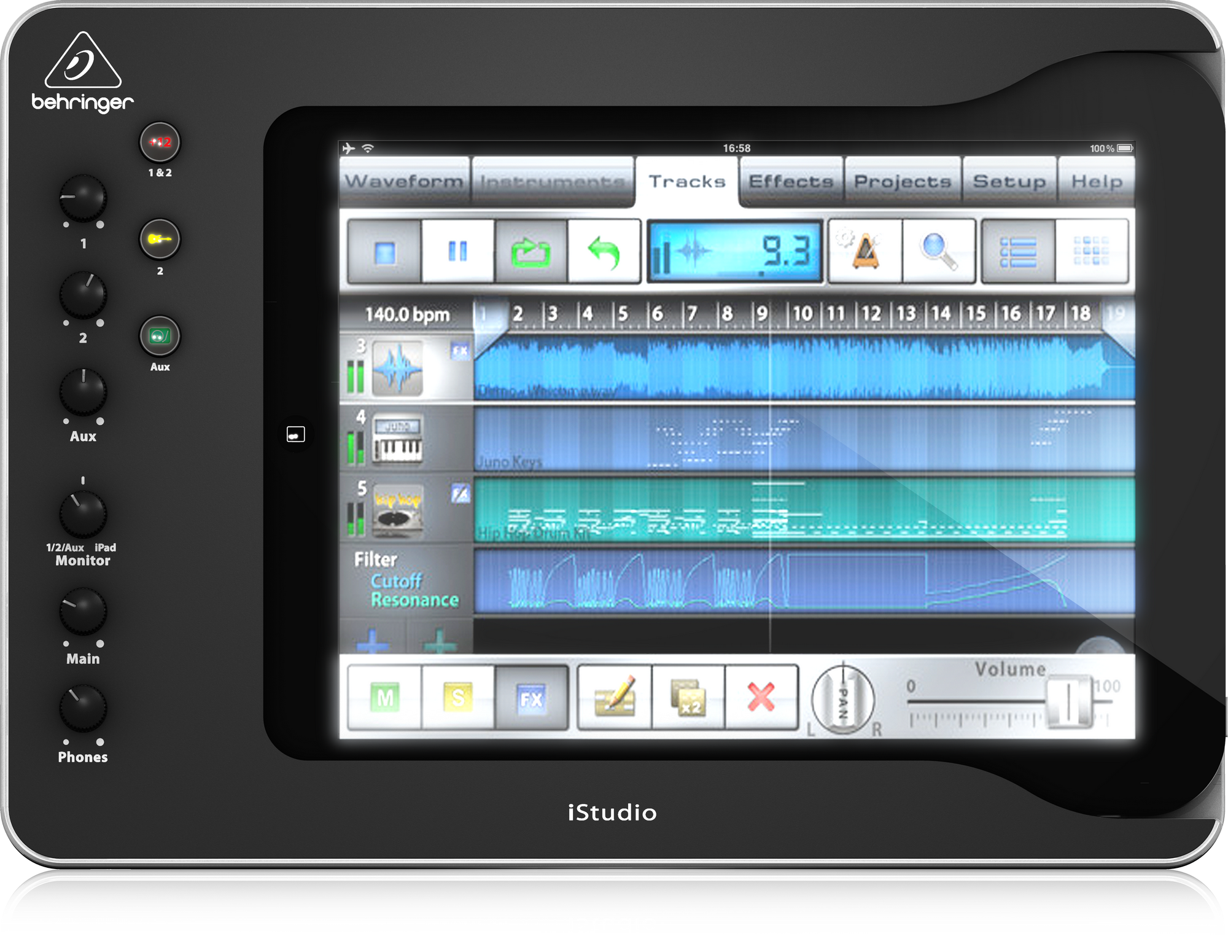Open the Help tab
This screenshot has height=936, width=1228.
coord(1097,181)
